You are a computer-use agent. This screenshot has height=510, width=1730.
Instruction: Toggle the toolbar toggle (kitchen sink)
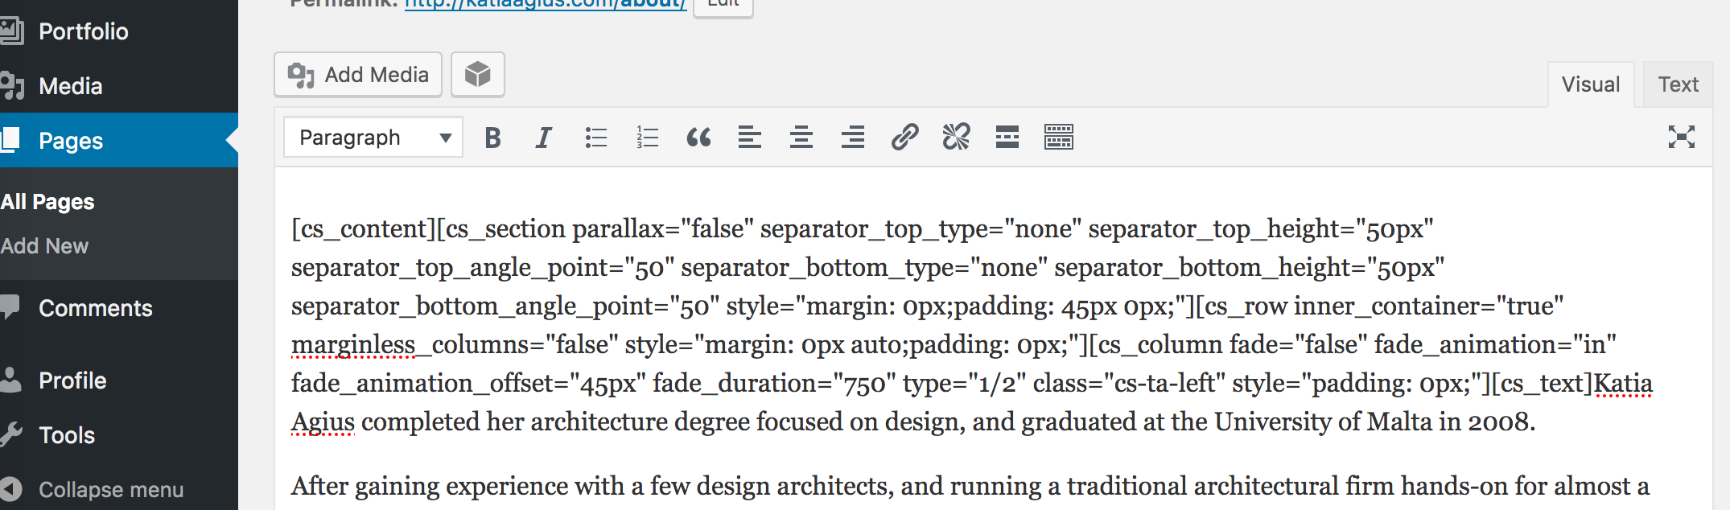click(x=1059, y=138)
